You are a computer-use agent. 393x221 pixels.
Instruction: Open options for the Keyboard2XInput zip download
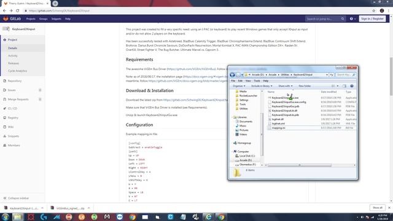click(x=42, y=208)
